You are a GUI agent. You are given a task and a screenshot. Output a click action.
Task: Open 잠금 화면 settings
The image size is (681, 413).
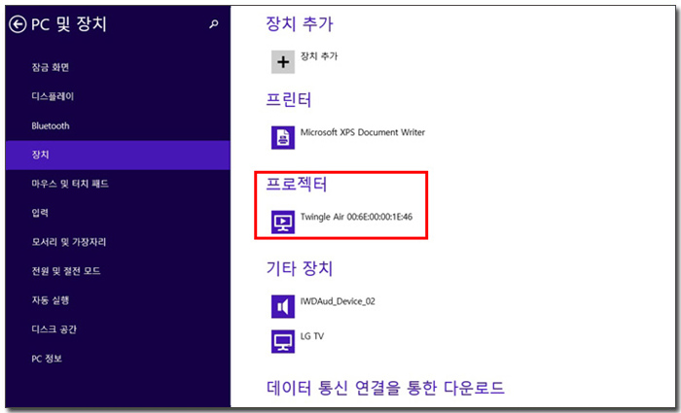point(51,67)
